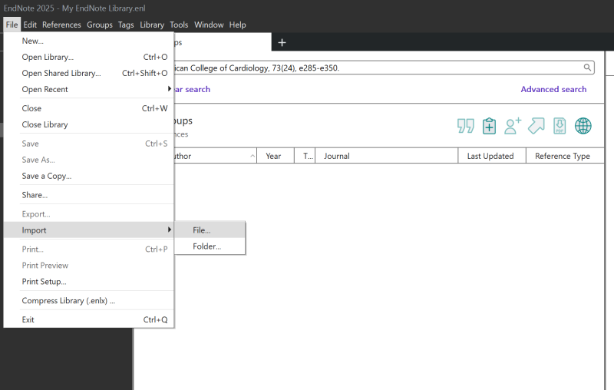The width and height of the screenshot is (614, 390).
Task: Sort by the Journal column header
Action: click(x=387, y=156)
